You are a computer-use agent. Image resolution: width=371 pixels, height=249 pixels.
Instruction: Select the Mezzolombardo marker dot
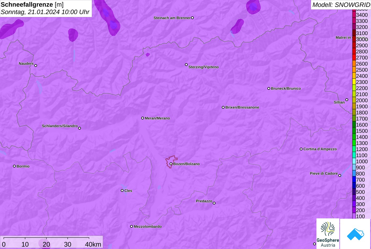(131, 226)
